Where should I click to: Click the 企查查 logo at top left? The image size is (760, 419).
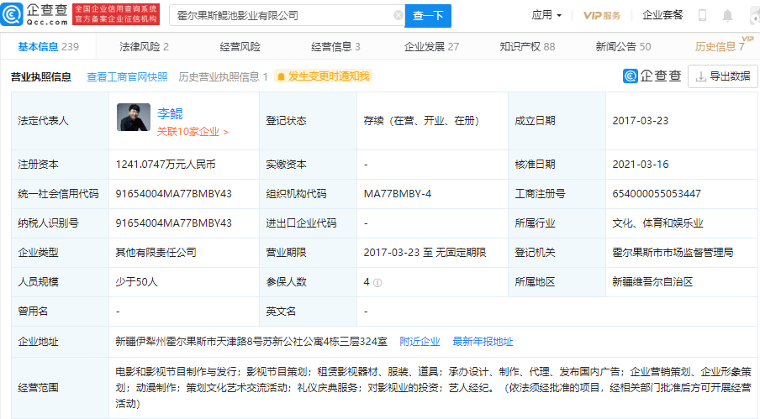coord(36,14)
